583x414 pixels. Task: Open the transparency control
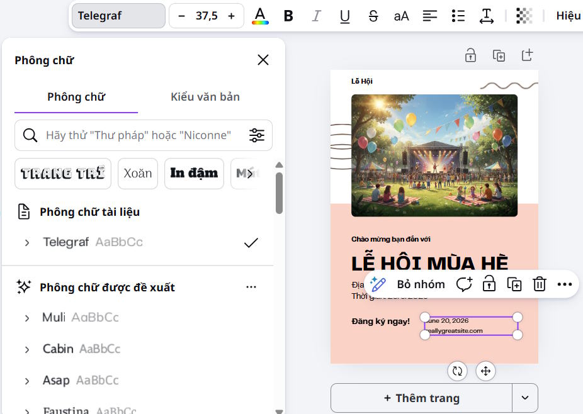coord(524,16)
